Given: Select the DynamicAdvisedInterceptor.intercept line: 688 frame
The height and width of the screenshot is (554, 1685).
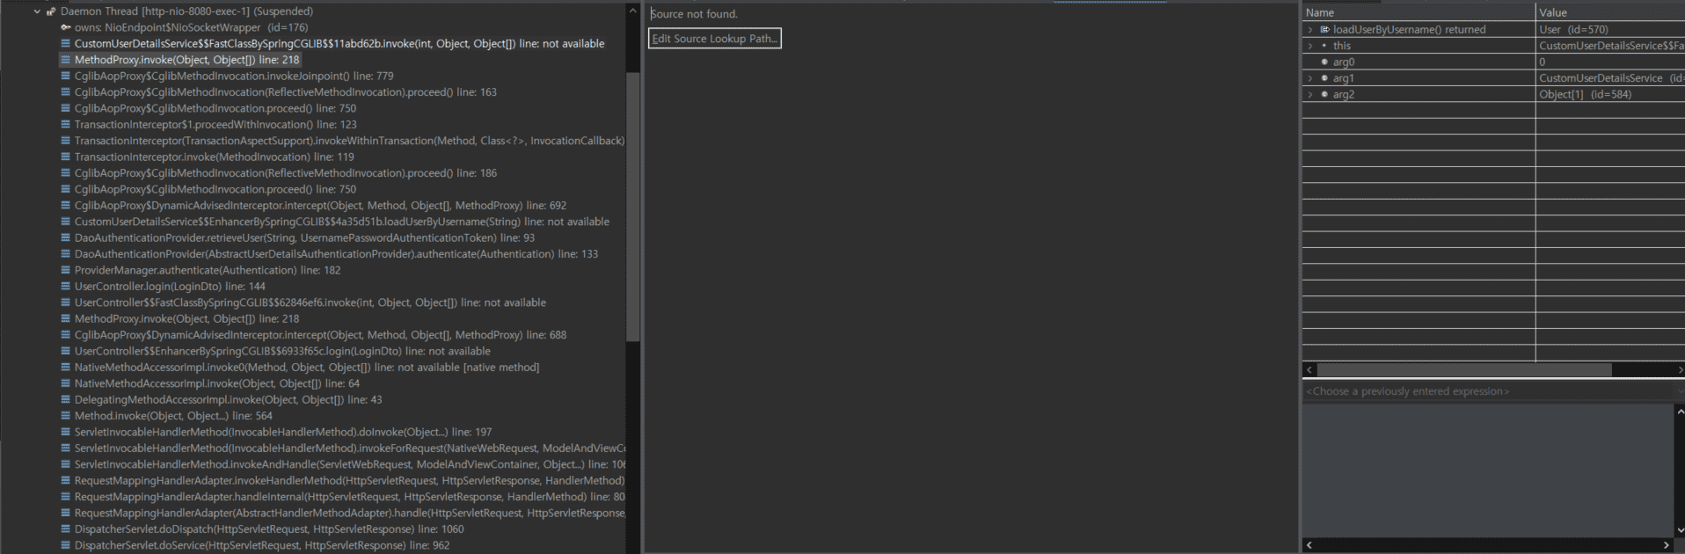Looking at the screenshot, I should pos(320,335).
